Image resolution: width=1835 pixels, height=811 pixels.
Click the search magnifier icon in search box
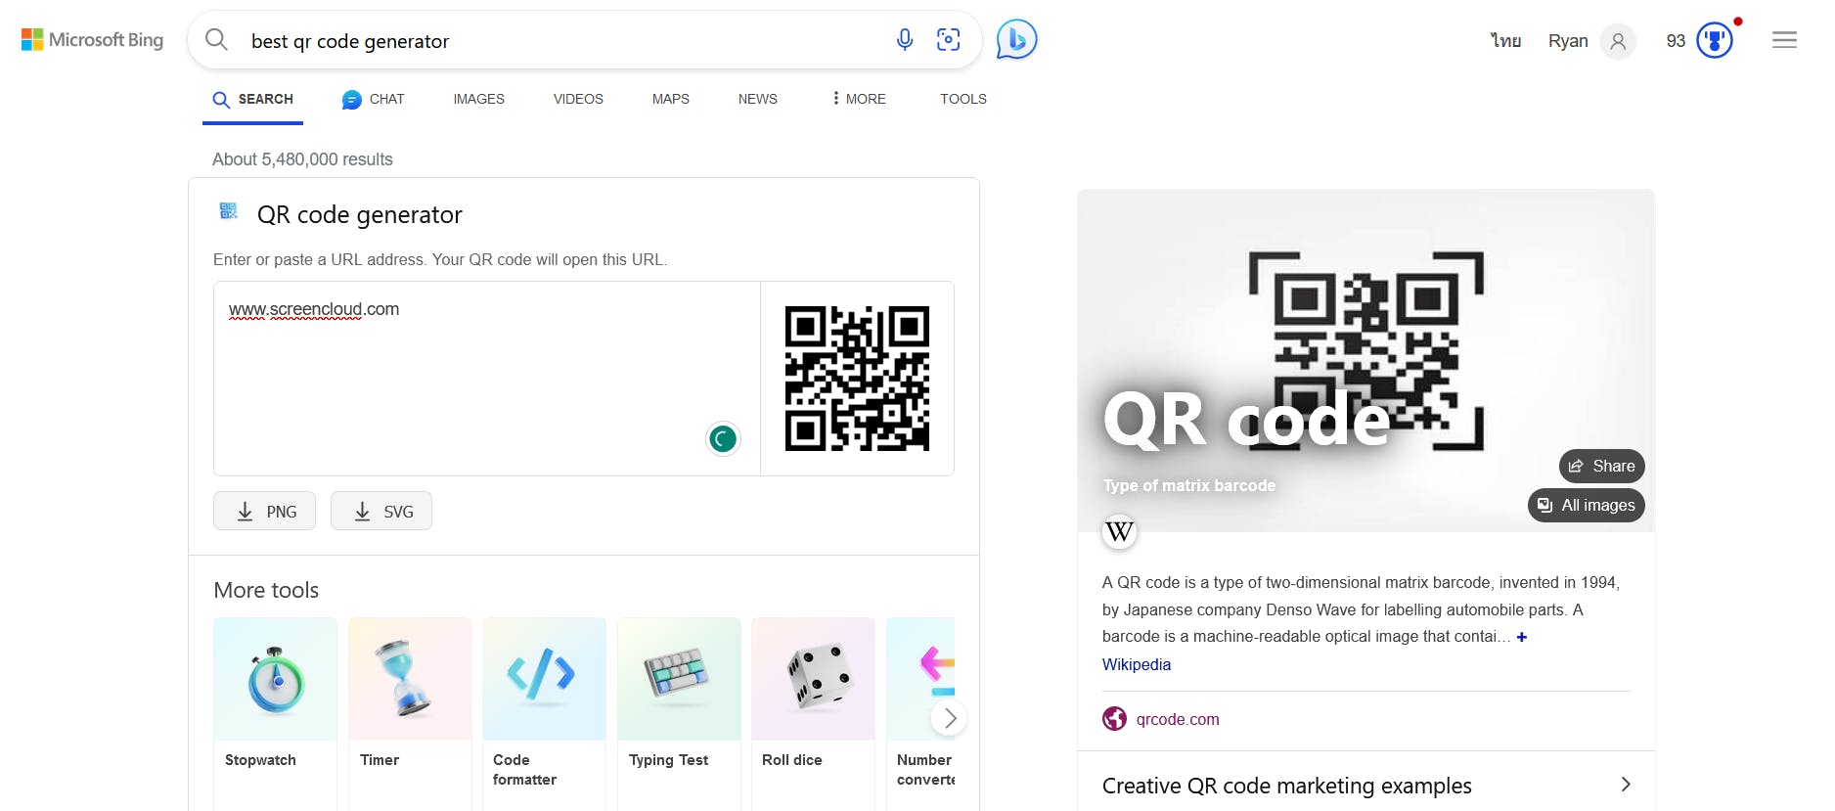216,40
